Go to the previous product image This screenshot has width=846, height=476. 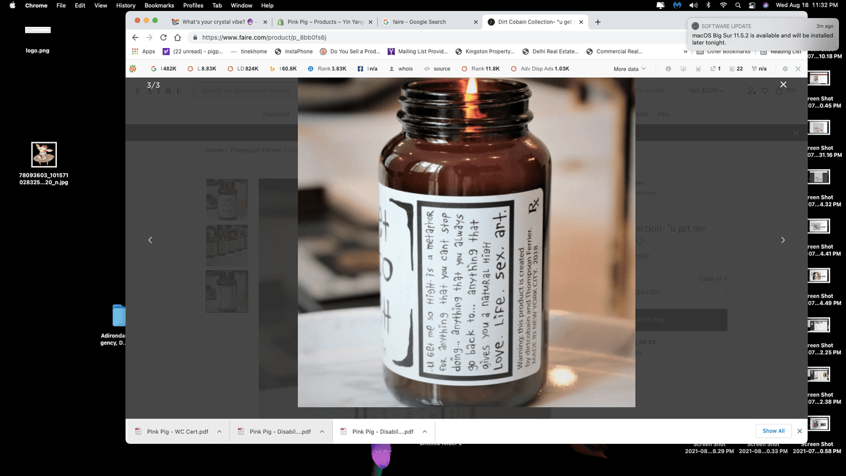pyautogui.click(x=150, y=240)
